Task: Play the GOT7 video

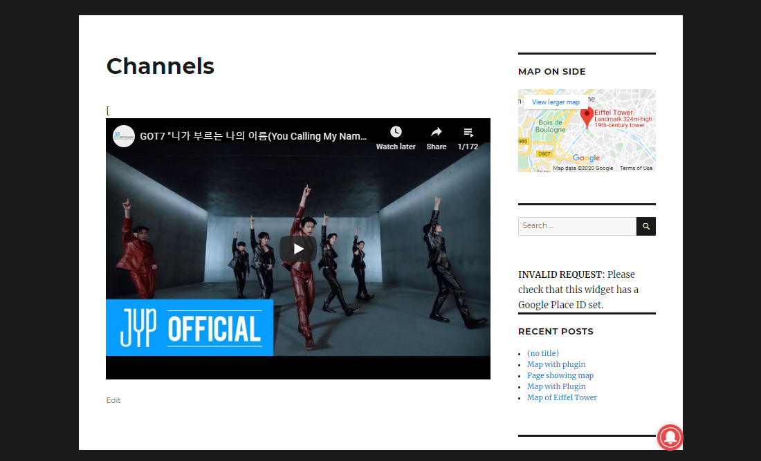Action: (x=297, y=249)
